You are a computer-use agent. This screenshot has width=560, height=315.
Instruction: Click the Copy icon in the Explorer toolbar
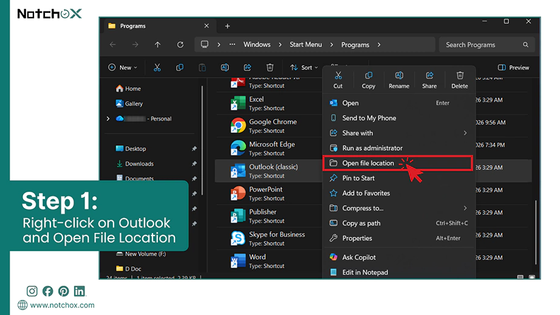(x=180, y=67)
